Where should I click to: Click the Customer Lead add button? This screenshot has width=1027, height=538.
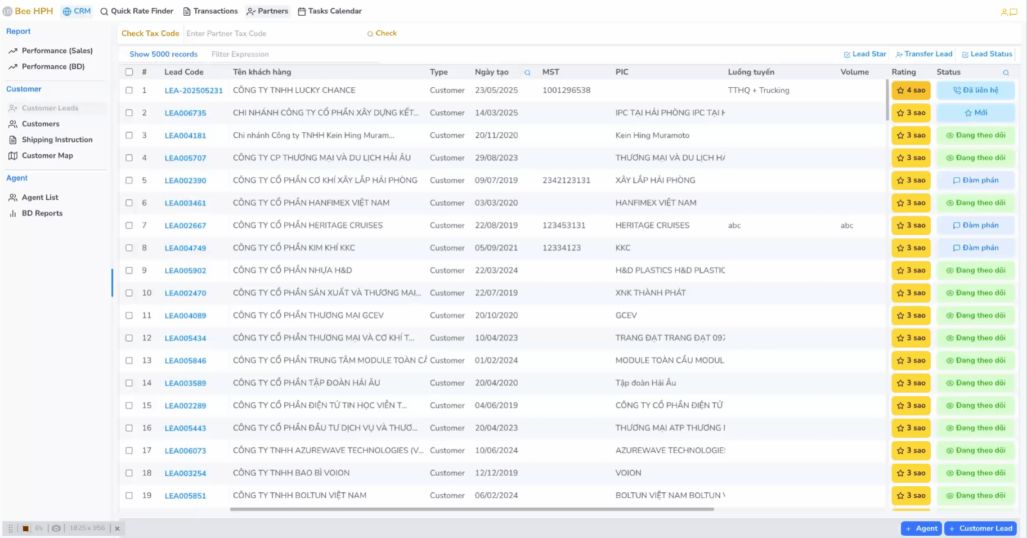[x=980, y=528]
